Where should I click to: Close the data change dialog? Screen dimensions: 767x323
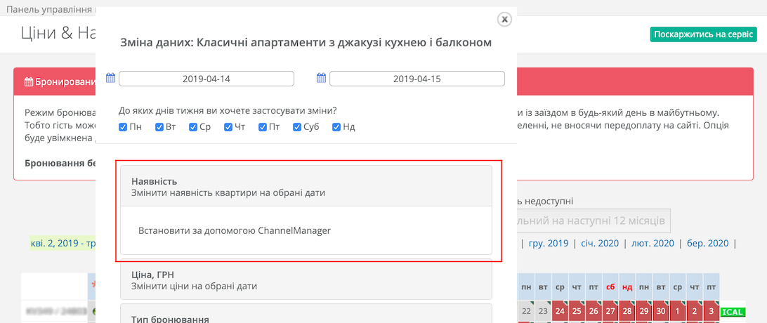pyautogui.click(x=504, y=19)
